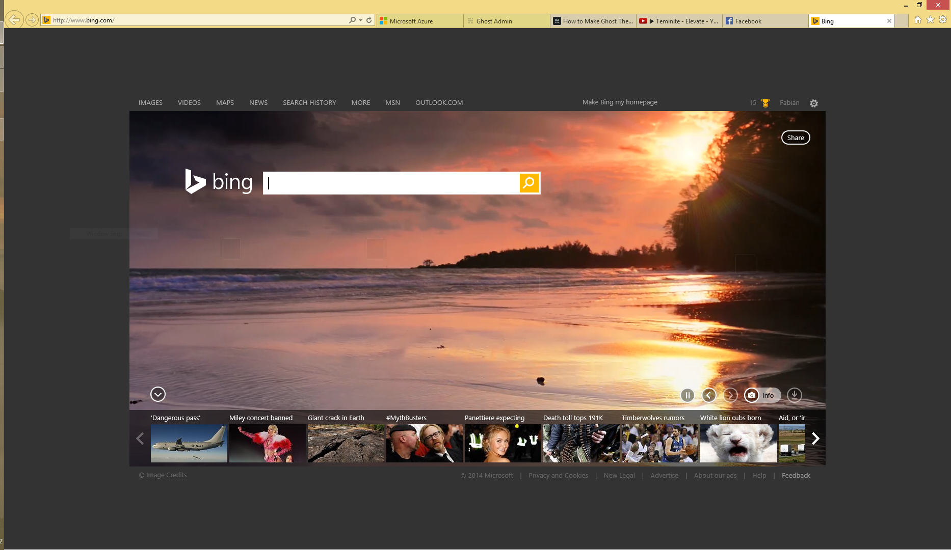Click the Bing logo
951x550 pixels.
click(x=219, y=182)
